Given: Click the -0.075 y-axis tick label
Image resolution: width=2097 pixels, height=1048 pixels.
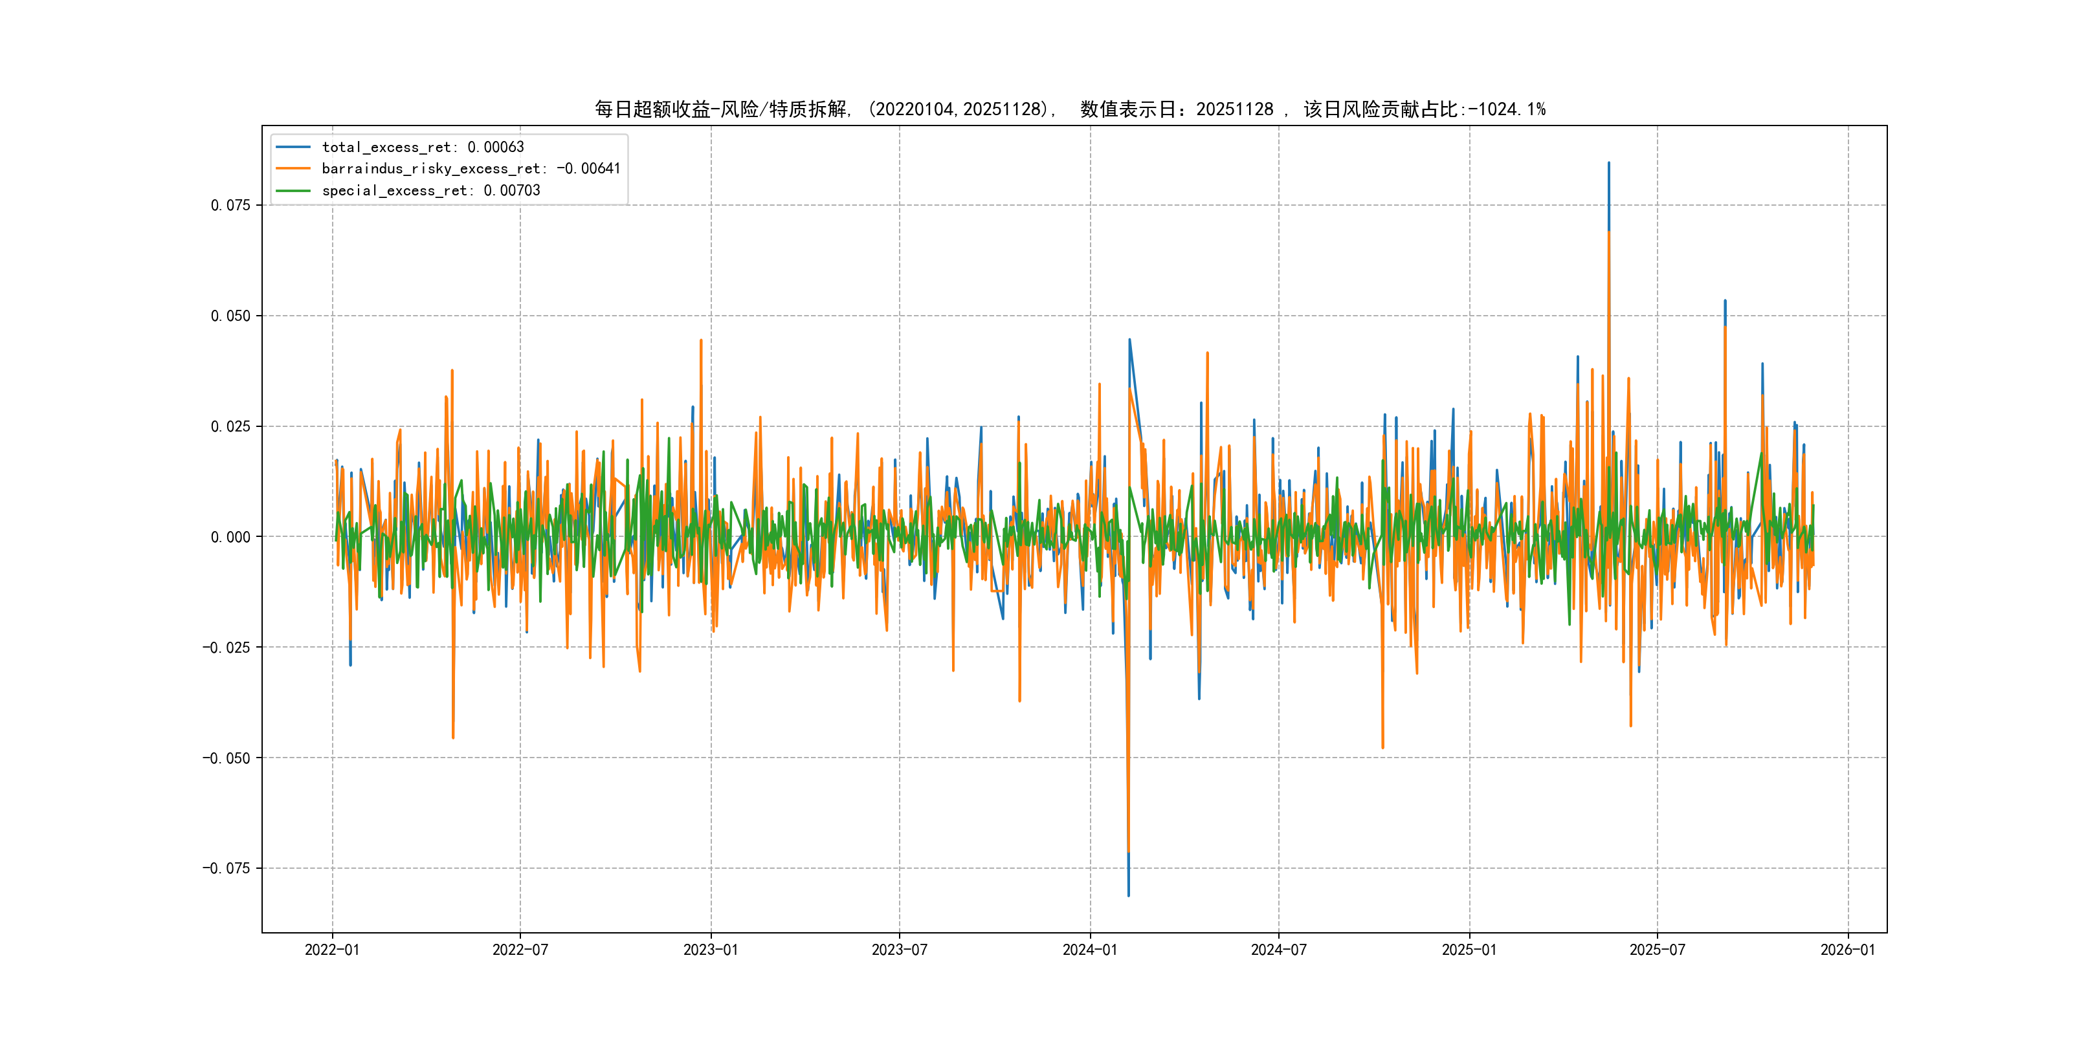Looking at the screenshot, I should [227, 868].
